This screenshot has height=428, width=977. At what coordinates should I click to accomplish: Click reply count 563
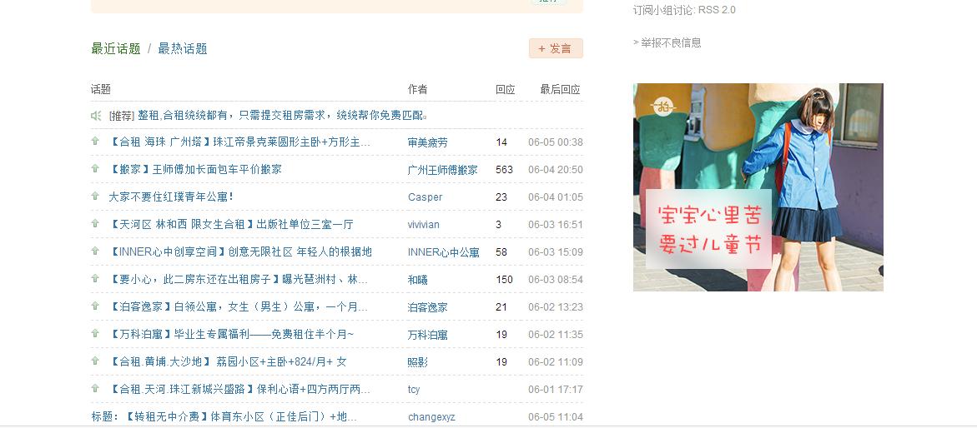point(504,170)
